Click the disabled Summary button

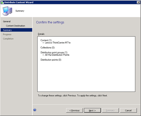click(x=110, y=110)
